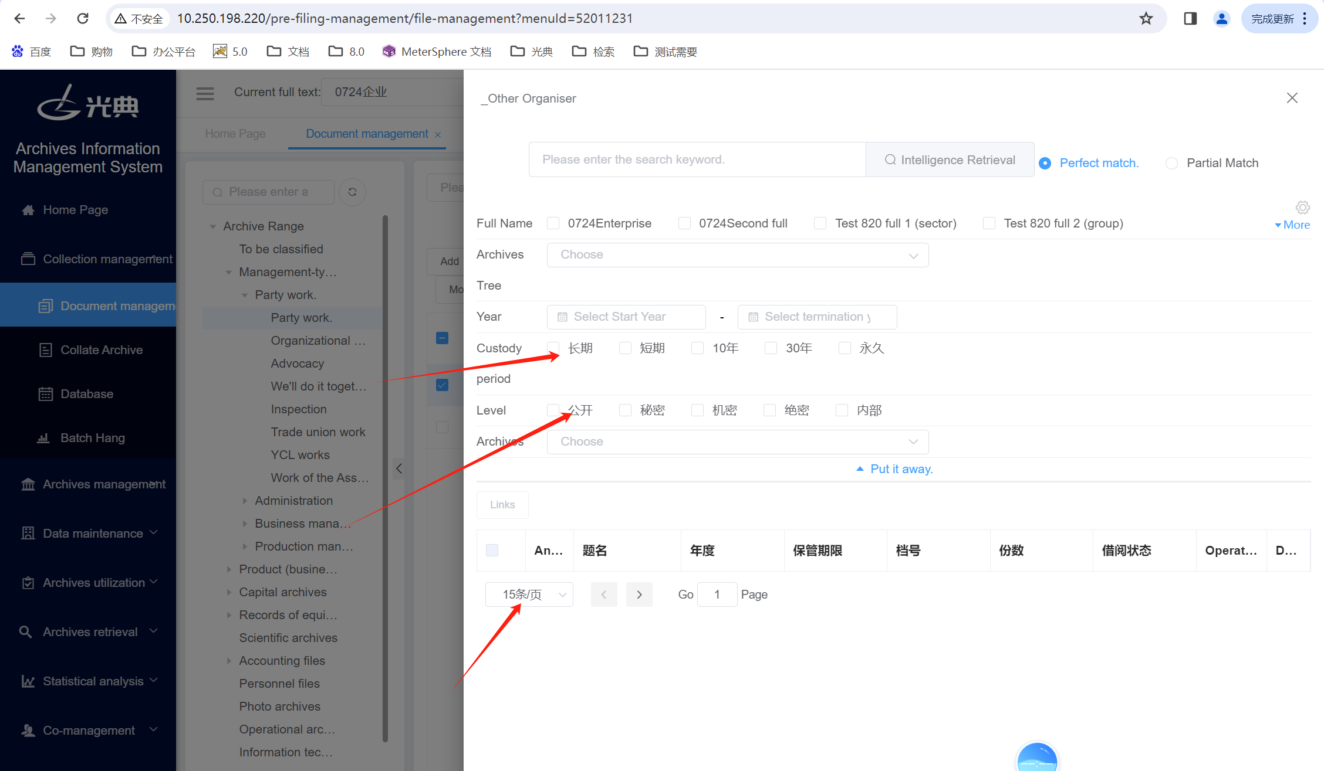Click the Batch Hang sidebar icon
This screenshot has width=1324, height=771.
(43, 438)
